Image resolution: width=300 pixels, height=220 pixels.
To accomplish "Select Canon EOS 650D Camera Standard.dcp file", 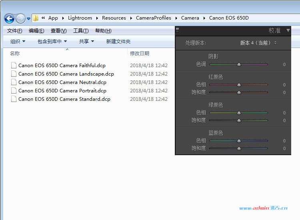I will pyautogui.click(x=64, y=99).
